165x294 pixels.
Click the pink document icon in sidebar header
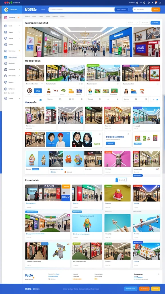6,18
